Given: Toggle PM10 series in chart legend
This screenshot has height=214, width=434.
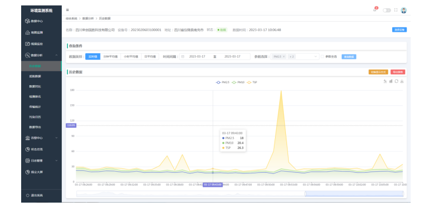Looking at the screenshot, I should point(238,83).
